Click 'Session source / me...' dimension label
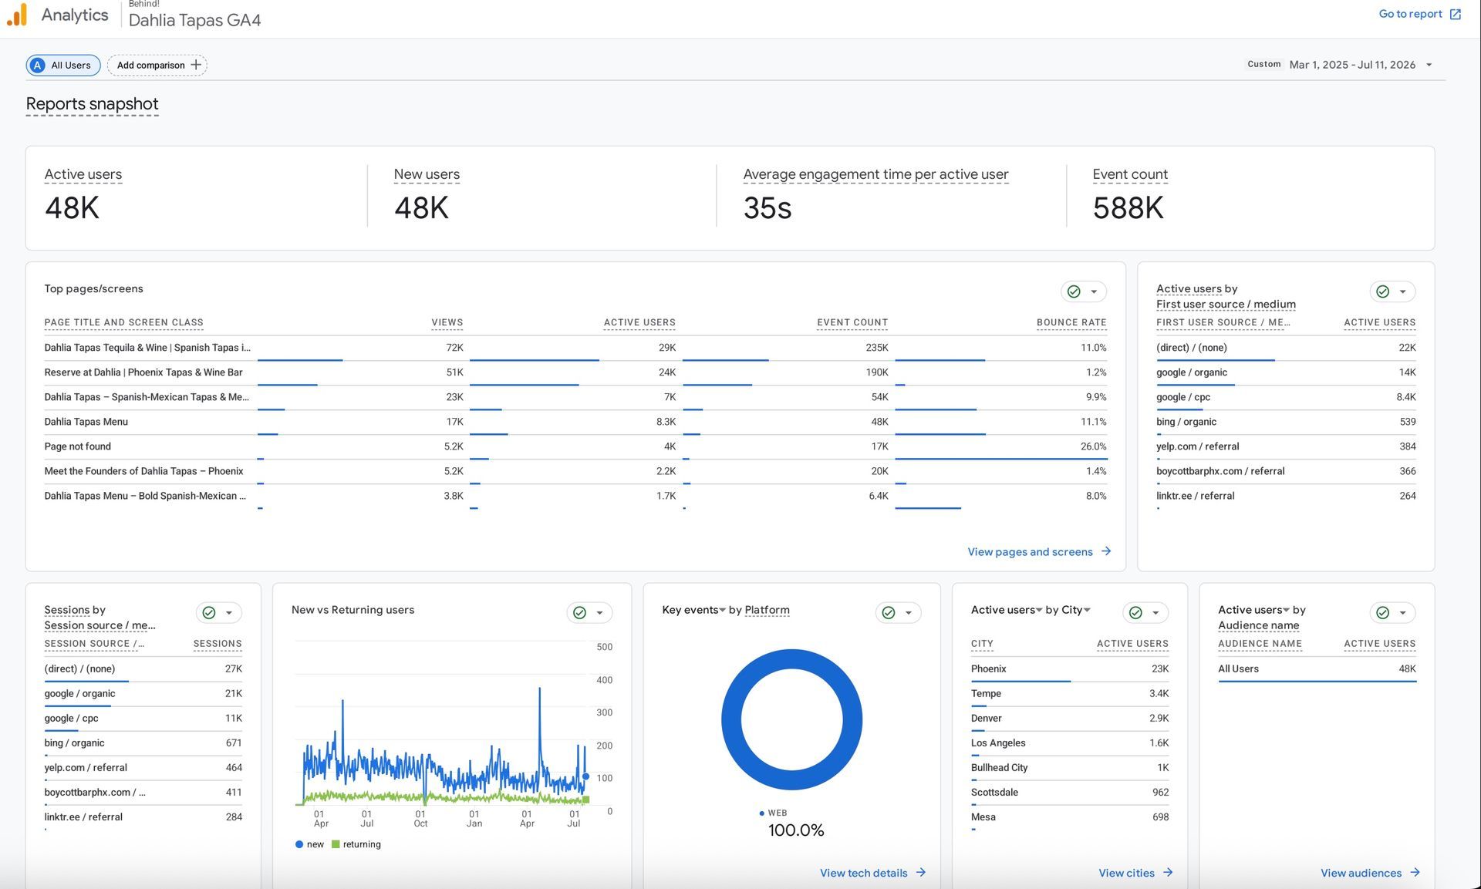 (100, 625)
